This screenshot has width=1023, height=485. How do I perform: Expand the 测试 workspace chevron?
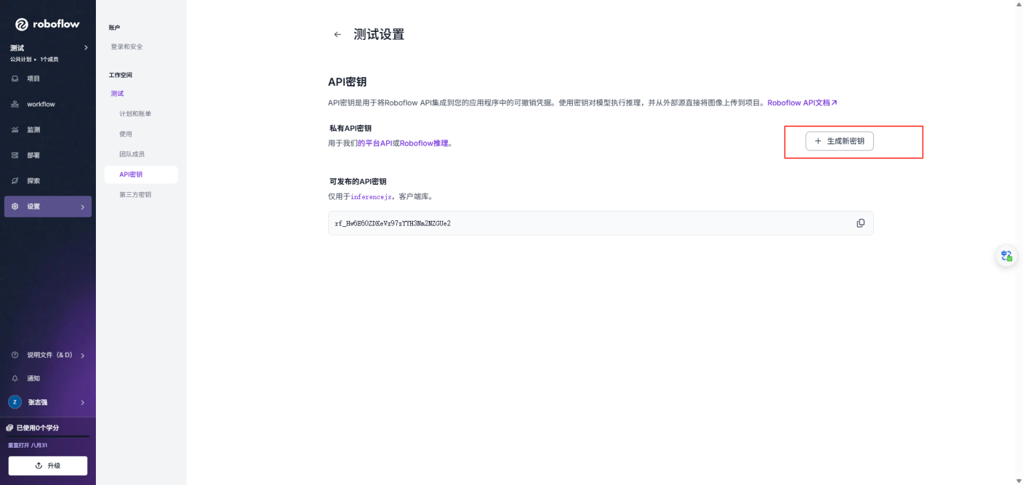(x=85, y=47)
